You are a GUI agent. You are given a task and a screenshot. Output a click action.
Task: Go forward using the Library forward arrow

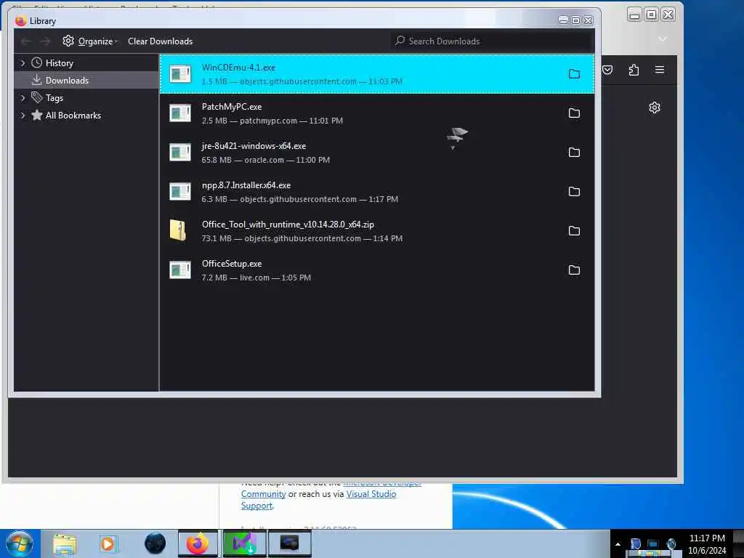click(x=45, y=41)
